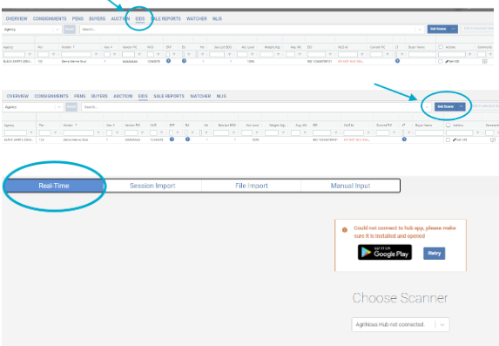Click Get Scans button in lower screenshot
499x346 pixels.
[446, 106]
